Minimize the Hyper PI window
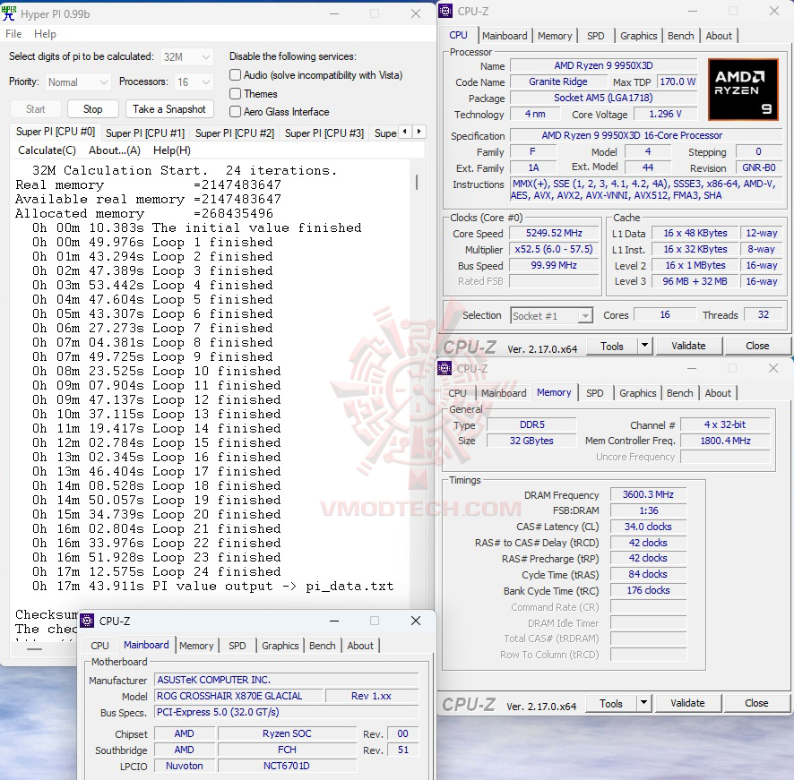This screenshot has width=794, height=780. point(334,13)
